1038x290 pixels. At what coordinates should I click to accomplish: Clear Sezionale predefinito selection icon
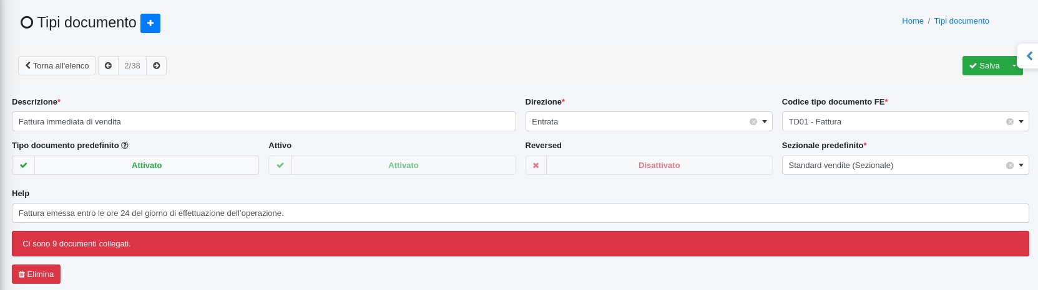[x=1009, y=166]
